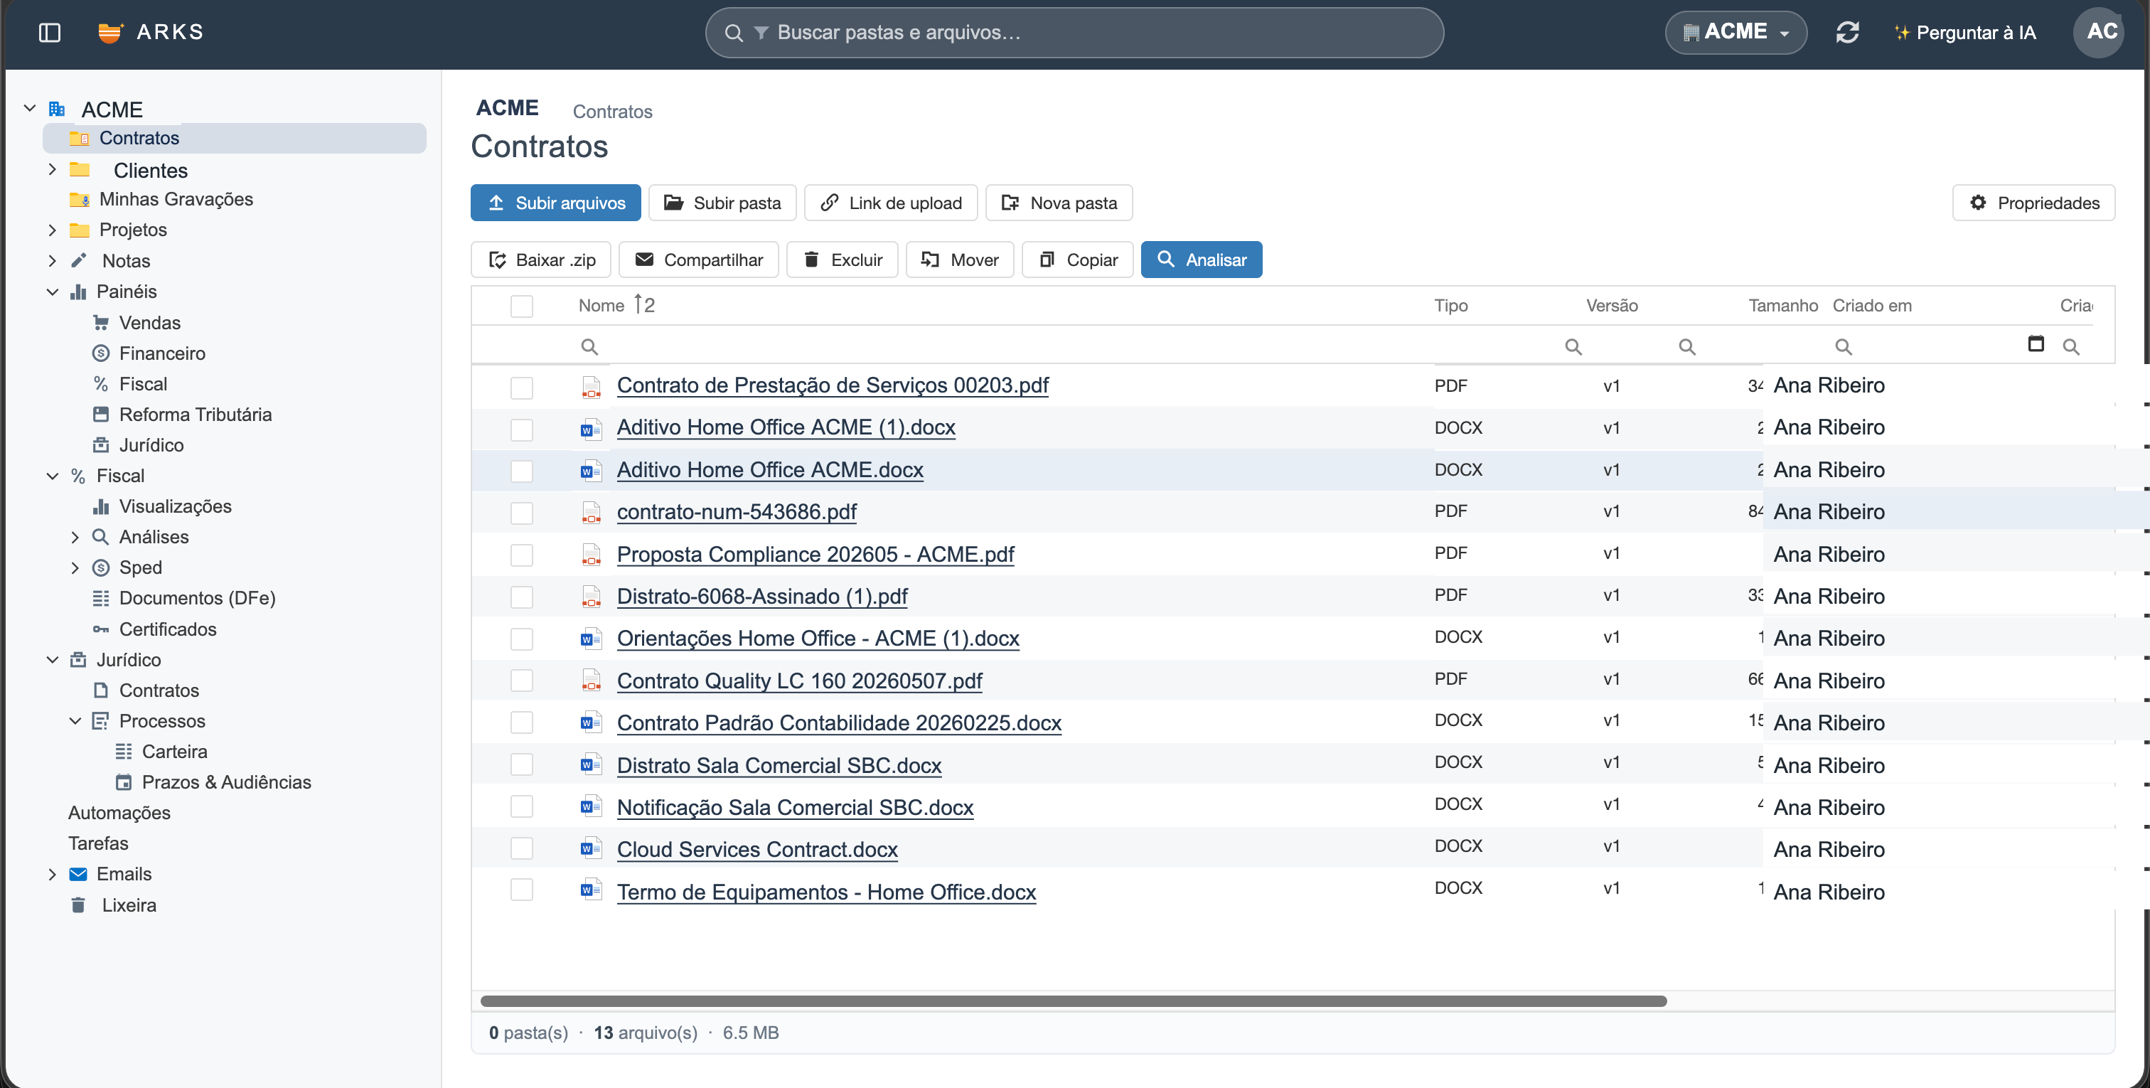
Task: Click the Carteira list icon
Action: 124,752
